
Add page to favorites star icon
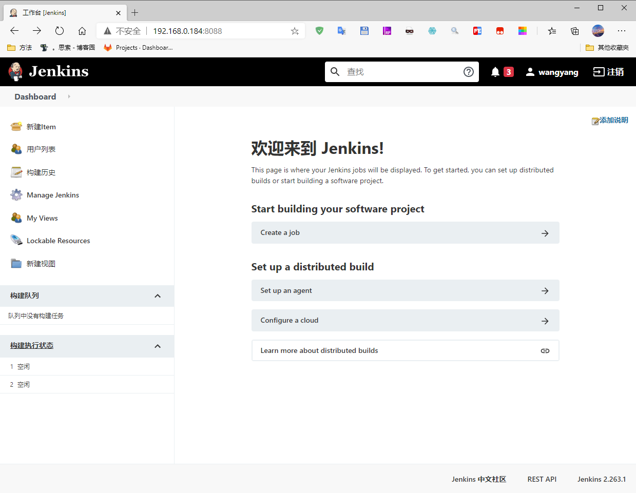point(295,31)
